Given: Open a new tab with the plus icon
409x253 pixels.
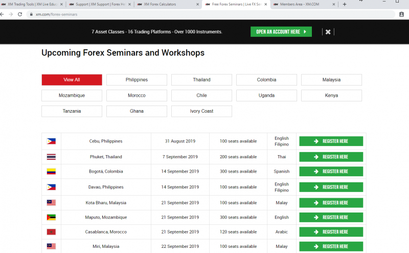Looking at the screenshot, I should pos(345,4).
